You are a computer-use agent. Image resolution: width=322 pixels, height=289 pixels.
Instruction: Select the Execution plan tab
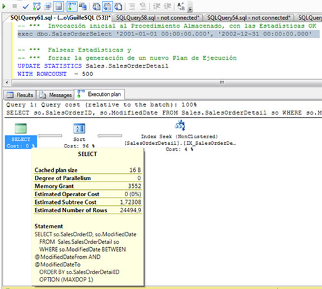99,94
